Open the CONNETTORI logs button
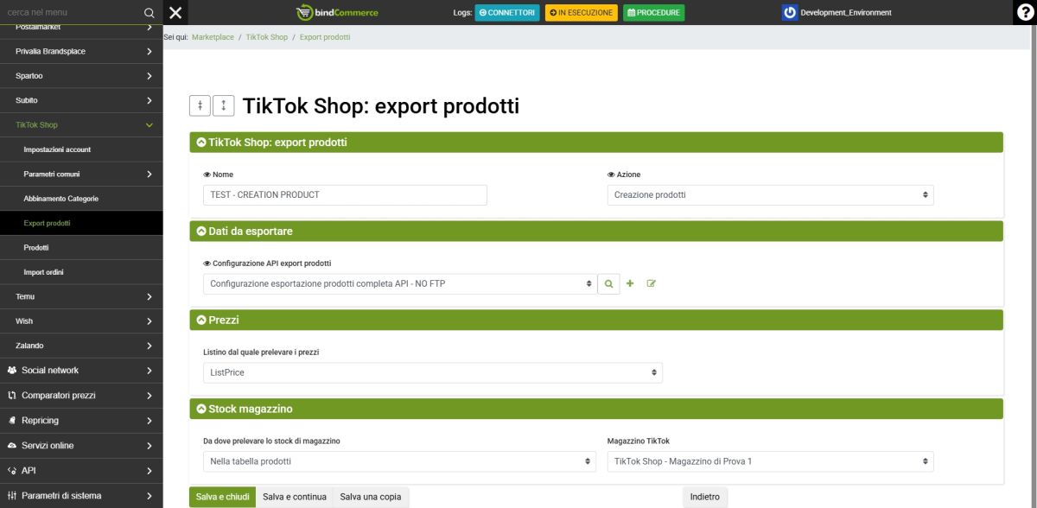Screen dimensions: 1037x508 pyautogui.click(x=507, y=13)
